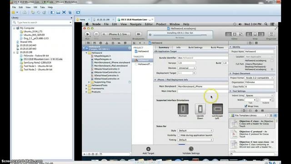Select the Objective-C protocol template
This screenshot has width=291, height=164.
click(x=252, y=134)
